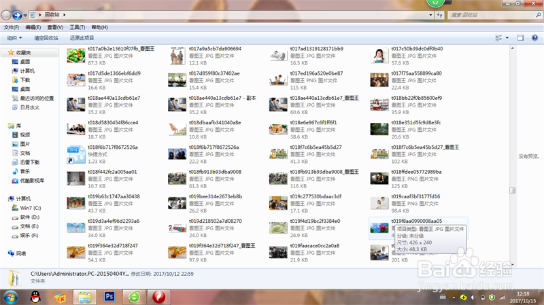This screenshot has height=305, width=544.
Task: Select file t017ad1319128171bb9 thumbnail
Action: point(278,56)
